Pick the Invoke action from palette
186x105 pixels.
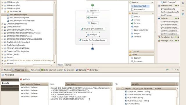[x=135, y=20]
